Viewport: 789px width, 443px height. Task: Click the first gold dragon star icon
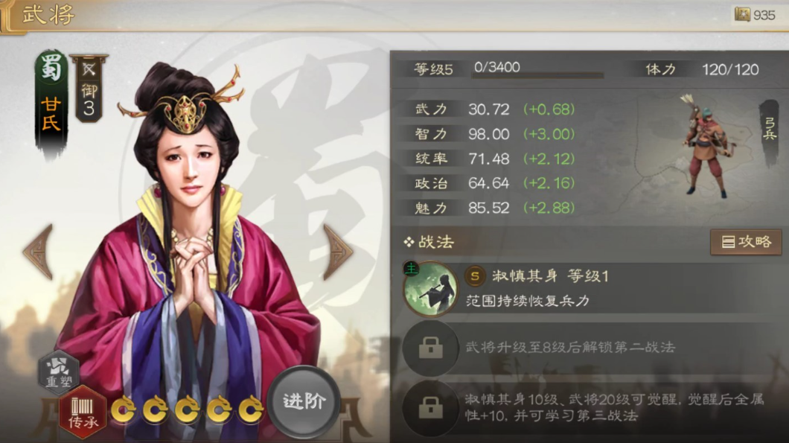tap(124, 409)
